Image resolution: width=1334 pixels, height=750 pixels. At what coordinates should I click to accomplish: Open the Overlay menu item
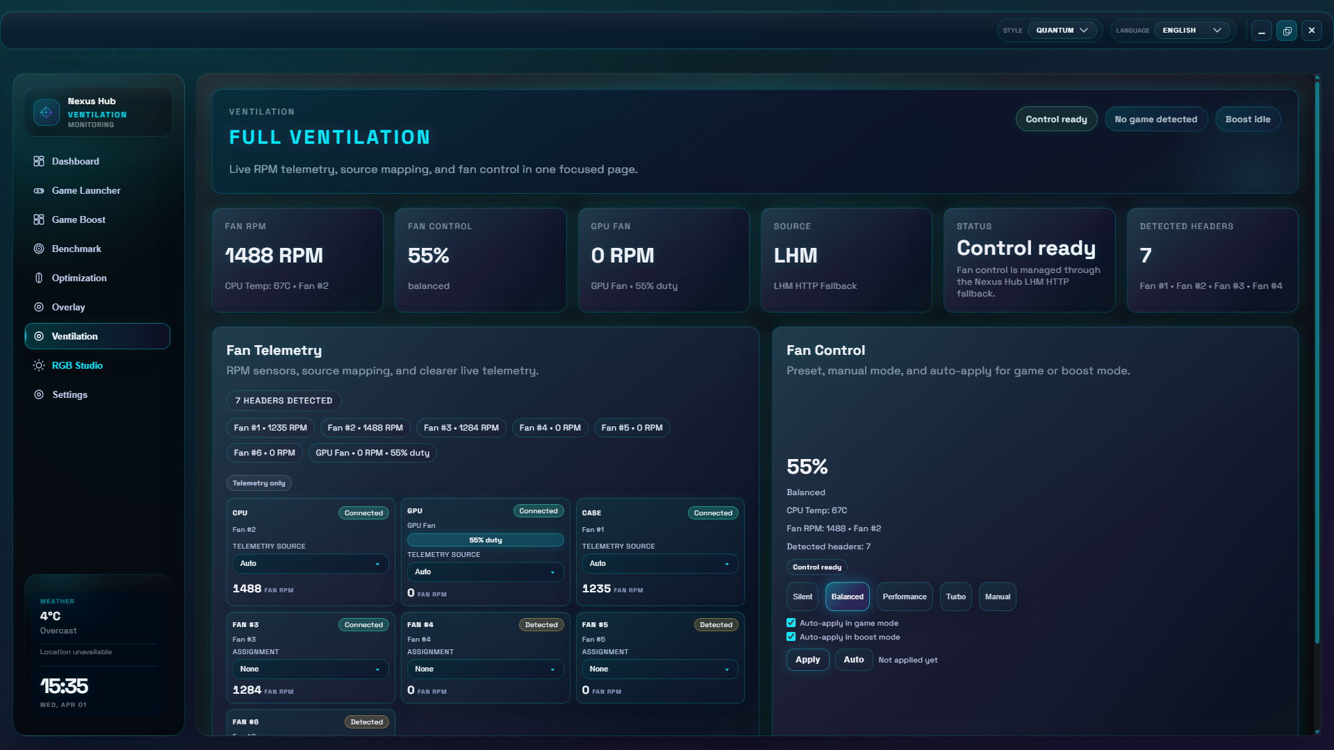(68, 307)
